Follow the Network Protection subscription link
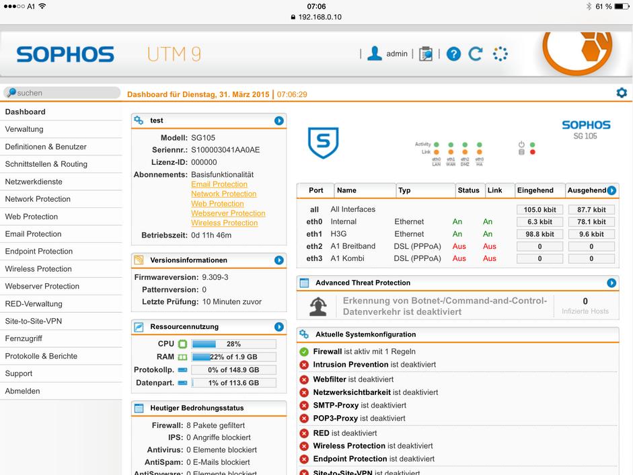Screen dimensions: 633x475 tap(223, 194)
